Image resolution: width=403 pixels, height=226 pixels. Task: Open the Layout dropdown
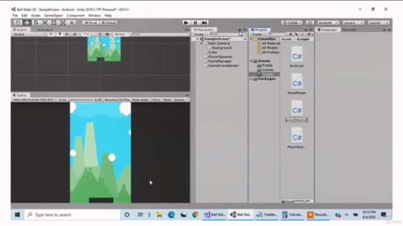click(x=378, y=23)
